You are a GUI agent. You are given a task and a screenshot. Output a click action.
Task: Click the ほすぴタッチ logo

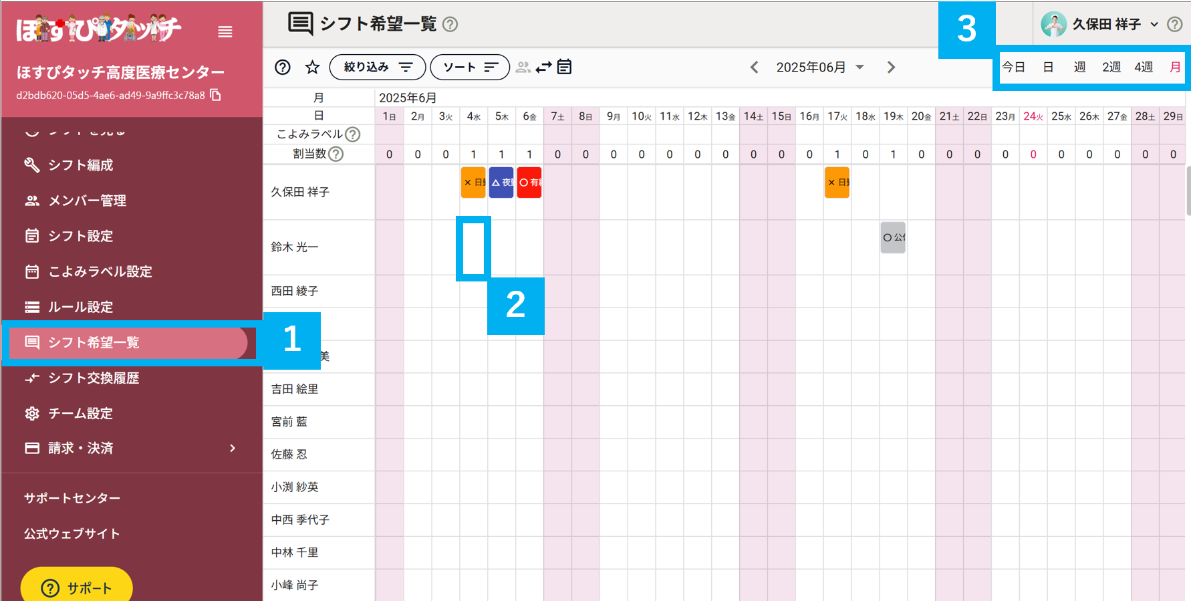tap(98, 29)
